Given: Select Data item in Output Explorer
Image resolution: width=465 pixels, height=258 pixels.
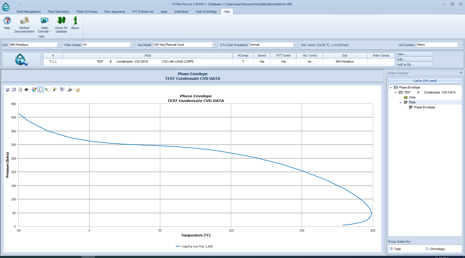Looking at the screenshot, I should (412, 97).
